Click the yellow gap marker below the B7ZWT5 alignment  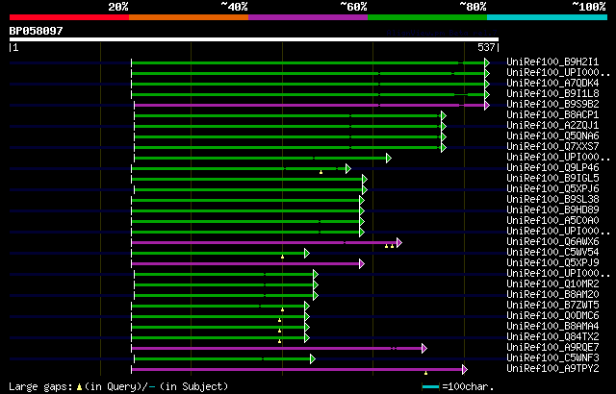282,309
